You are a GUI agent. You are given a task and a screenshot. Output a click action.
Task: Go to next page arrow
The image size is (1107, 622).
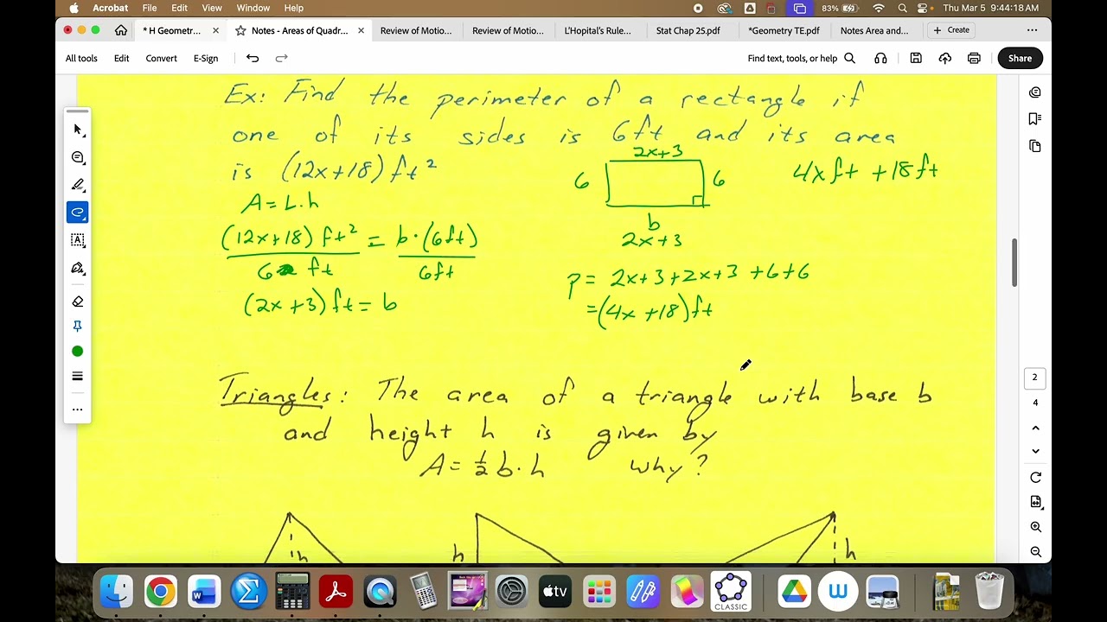pos(1035,451)
